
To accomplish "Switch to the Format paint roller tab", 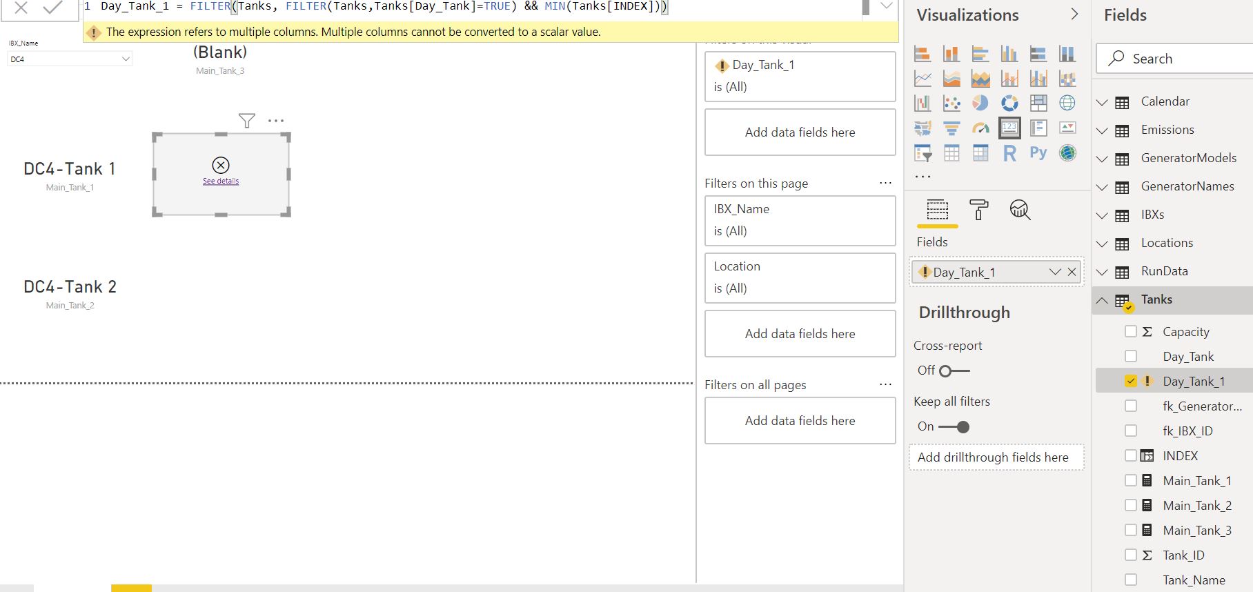I will (978, 210).
